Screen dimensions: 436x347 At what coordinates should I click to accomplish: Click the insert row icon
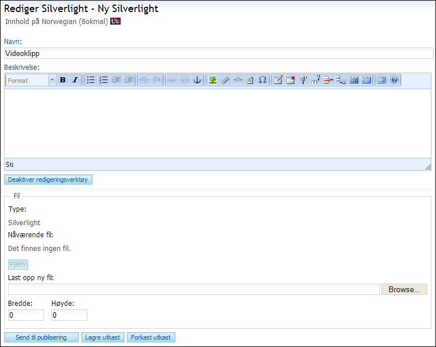coord(341,80)
